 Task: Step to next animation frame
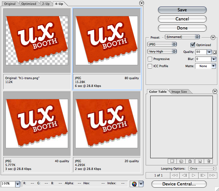pyautogui.click(x=203, y=175)
